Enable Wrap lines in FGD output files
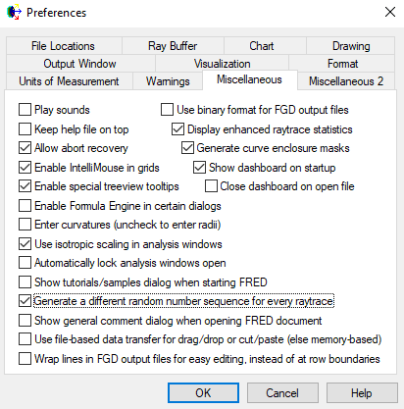Viewport: 404px width, 409px height. 25,359
